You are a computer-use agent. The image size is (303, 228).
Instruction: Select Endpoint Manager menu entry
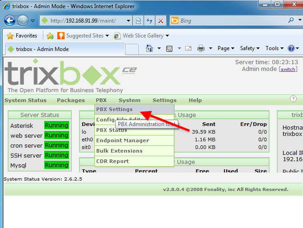pyautogui.click(x=134, y=140)
